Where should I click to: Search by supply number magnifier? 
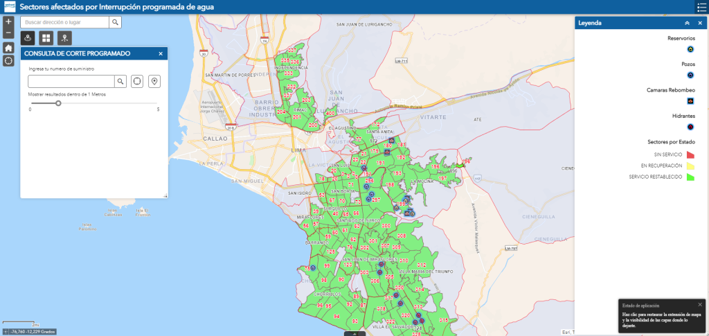coord(120,82)
